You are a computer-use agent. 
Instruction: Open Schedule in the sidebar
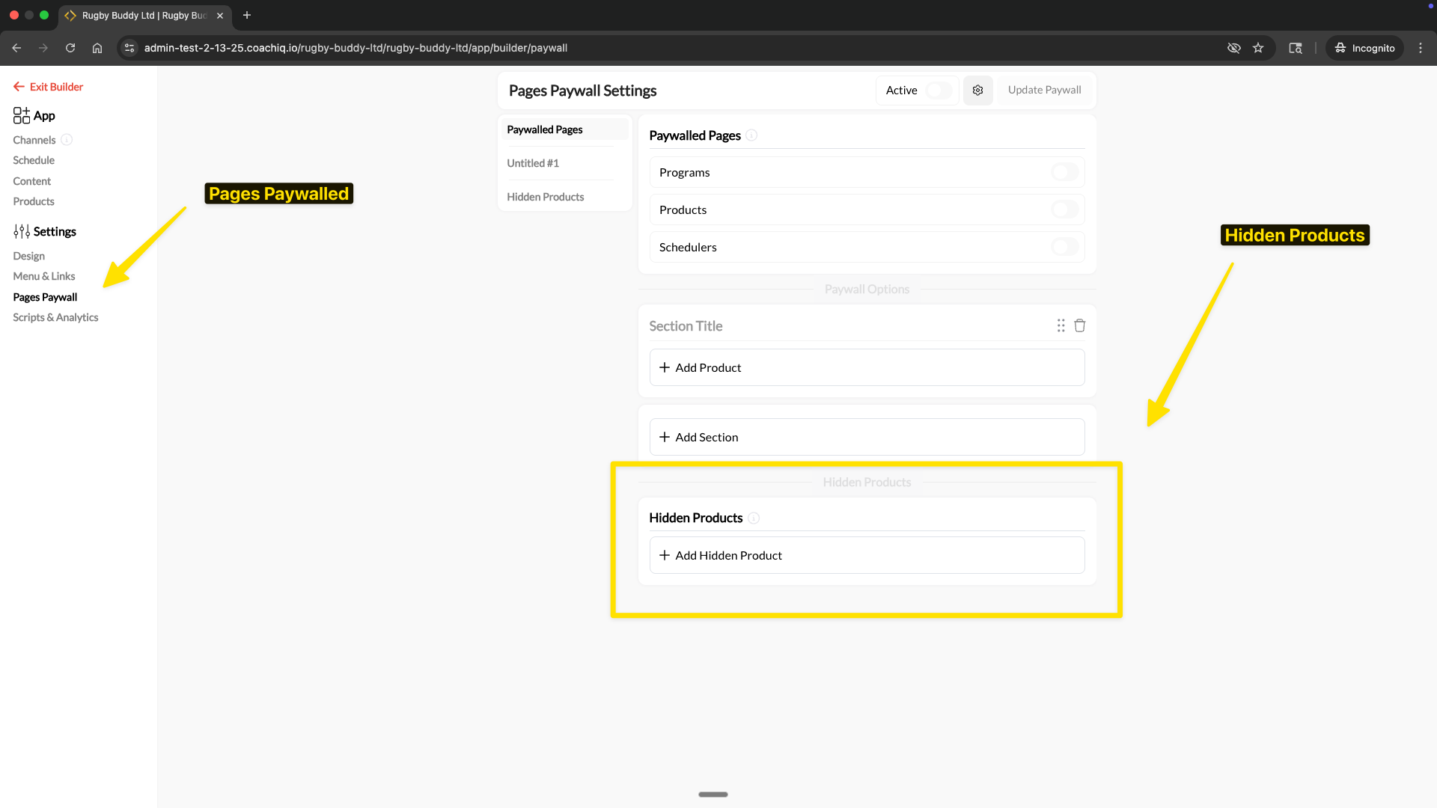[34, 160]
